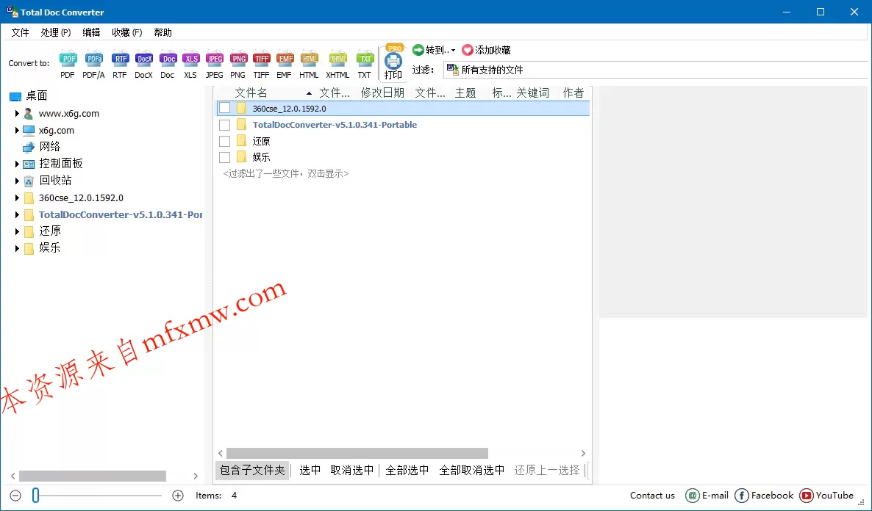Viewport: 872px width, 511px height.
Task: Click file list horizontal scrollbar
Action: 357,453
